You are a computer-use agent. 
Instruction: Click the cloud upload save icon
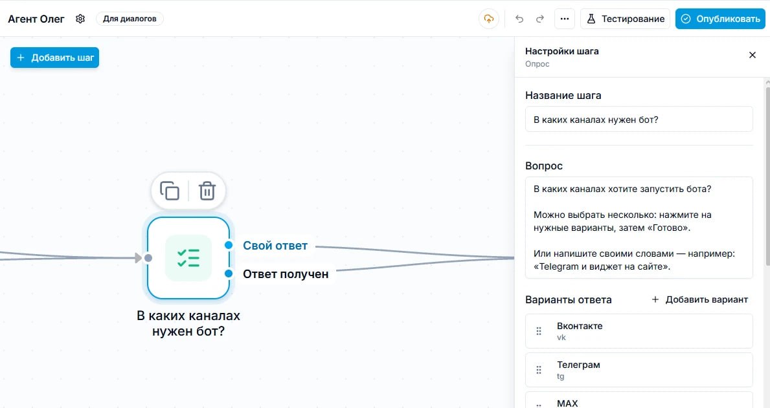488,19
